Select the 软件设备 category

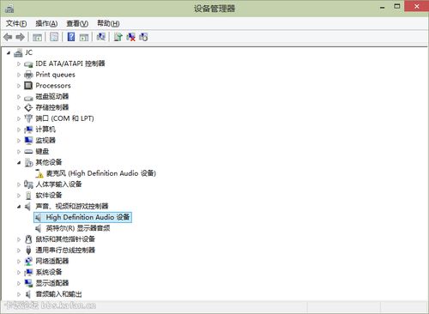tap(49, 196)
